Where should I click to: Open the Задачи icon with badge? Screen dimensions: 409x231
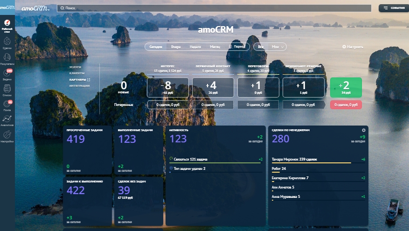[x=7, y=74]
